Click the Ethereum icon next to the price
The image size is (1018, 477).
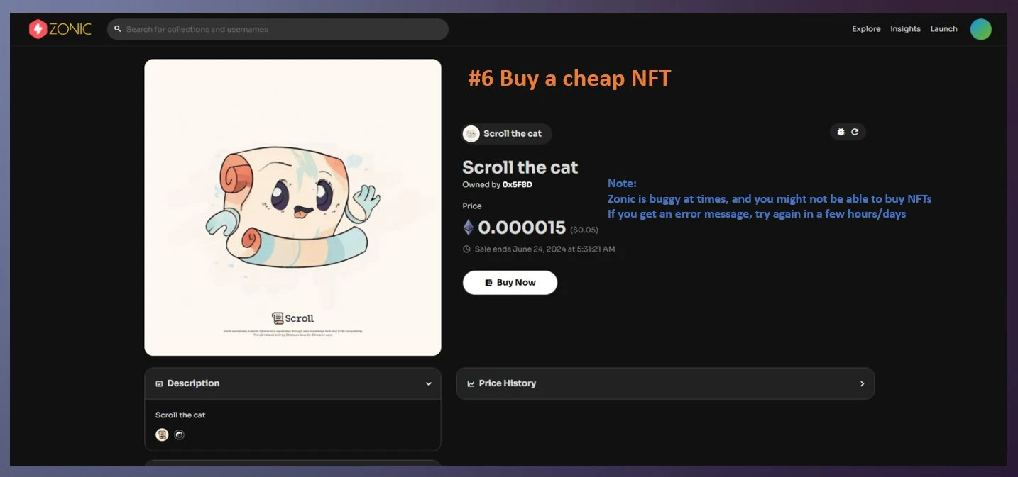pos(468,228)
